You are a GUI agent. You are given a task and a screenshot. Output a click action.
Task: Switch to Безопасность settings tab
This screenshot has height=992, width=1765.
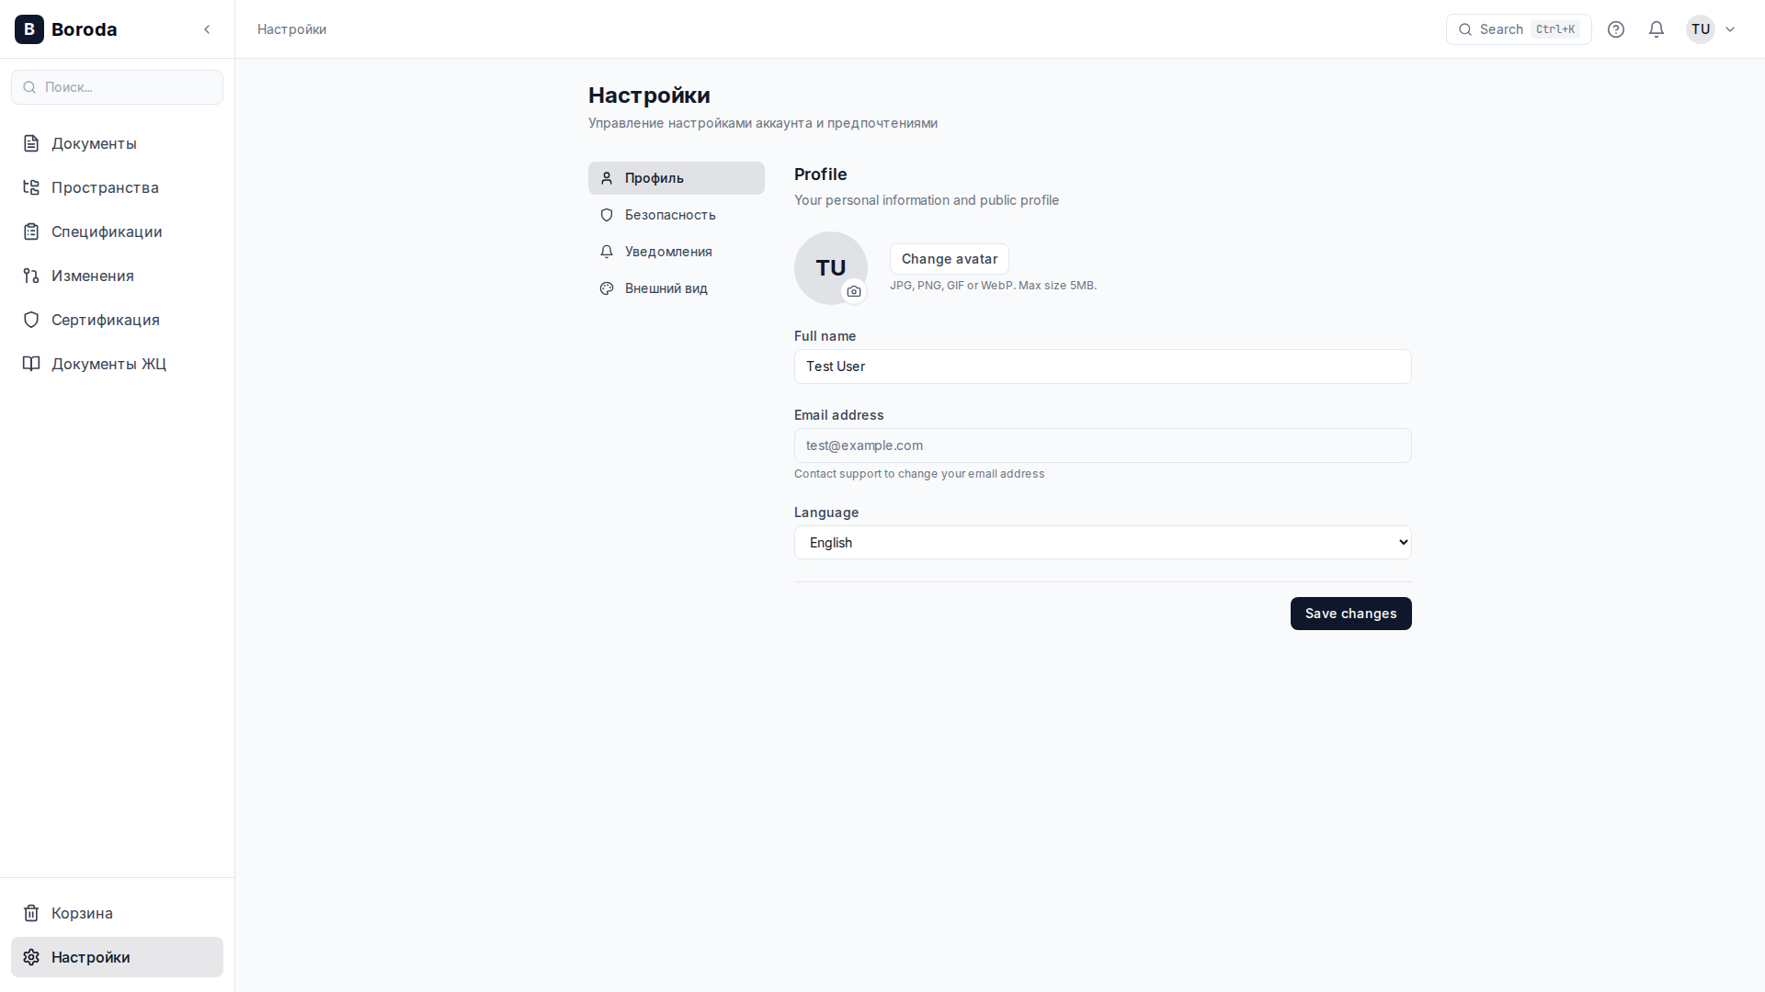pyautogui.click(x=669, y=215)
